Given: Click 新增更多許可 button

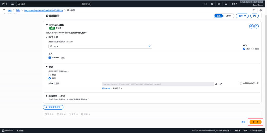Looking at the screenshot, I should pos(53,107).
